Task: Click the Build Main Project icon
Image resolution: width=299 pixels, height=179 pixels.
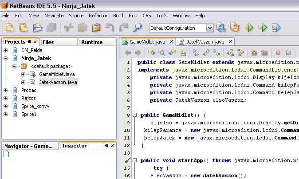Action: pos(221,28)
